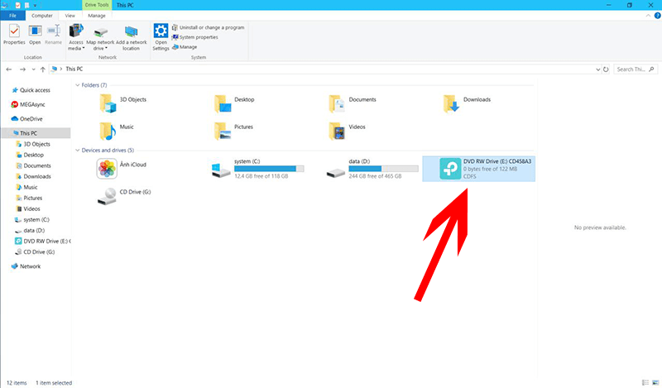Open DVD RW Drive (E:) in navigation tree
Viewport: 662px width, 388px height.
tap(42, 242)
